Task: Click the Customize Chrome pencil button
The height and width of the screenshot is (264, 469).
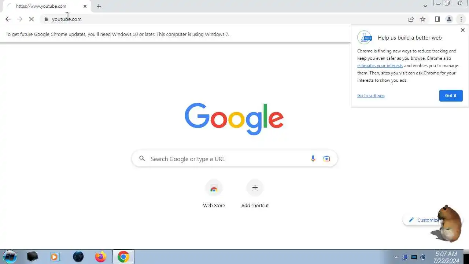Action: click(422, 220)
